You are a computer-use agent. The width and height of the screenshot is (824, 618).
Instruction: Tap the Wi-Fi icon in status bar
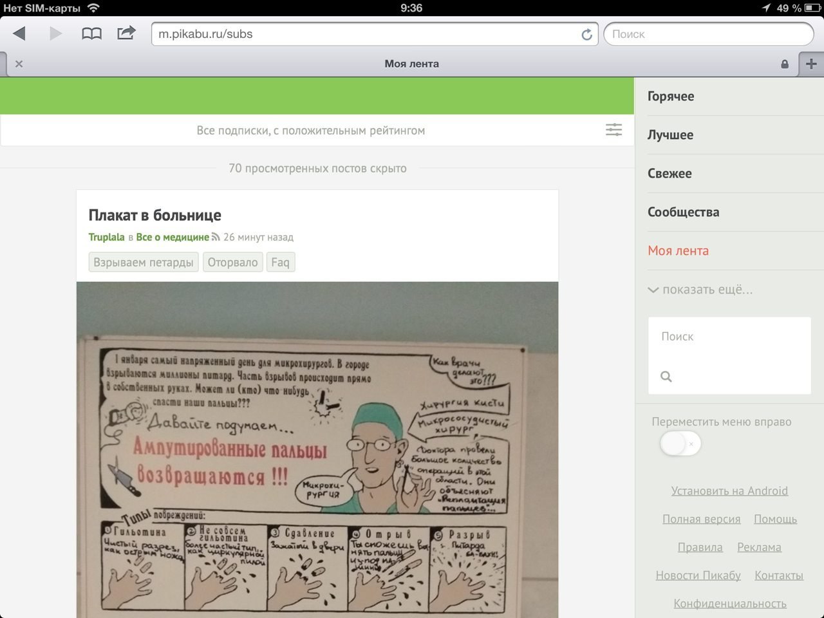click(x=94, y=8)
